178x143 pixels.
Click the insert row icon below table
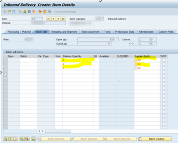pos(22,139)
